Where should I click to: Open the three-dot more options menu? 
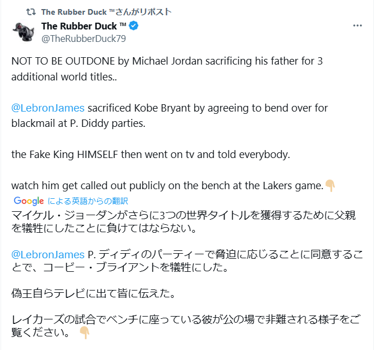(x=357, y=26)
